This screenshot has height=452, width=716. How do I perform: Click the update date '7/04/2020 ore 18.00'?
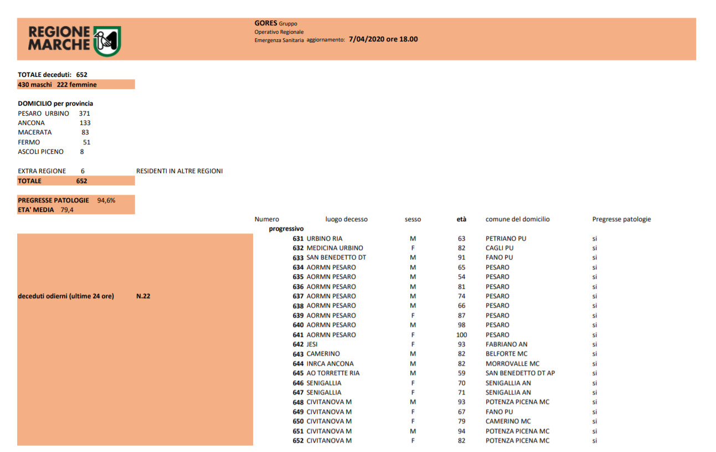383,39
